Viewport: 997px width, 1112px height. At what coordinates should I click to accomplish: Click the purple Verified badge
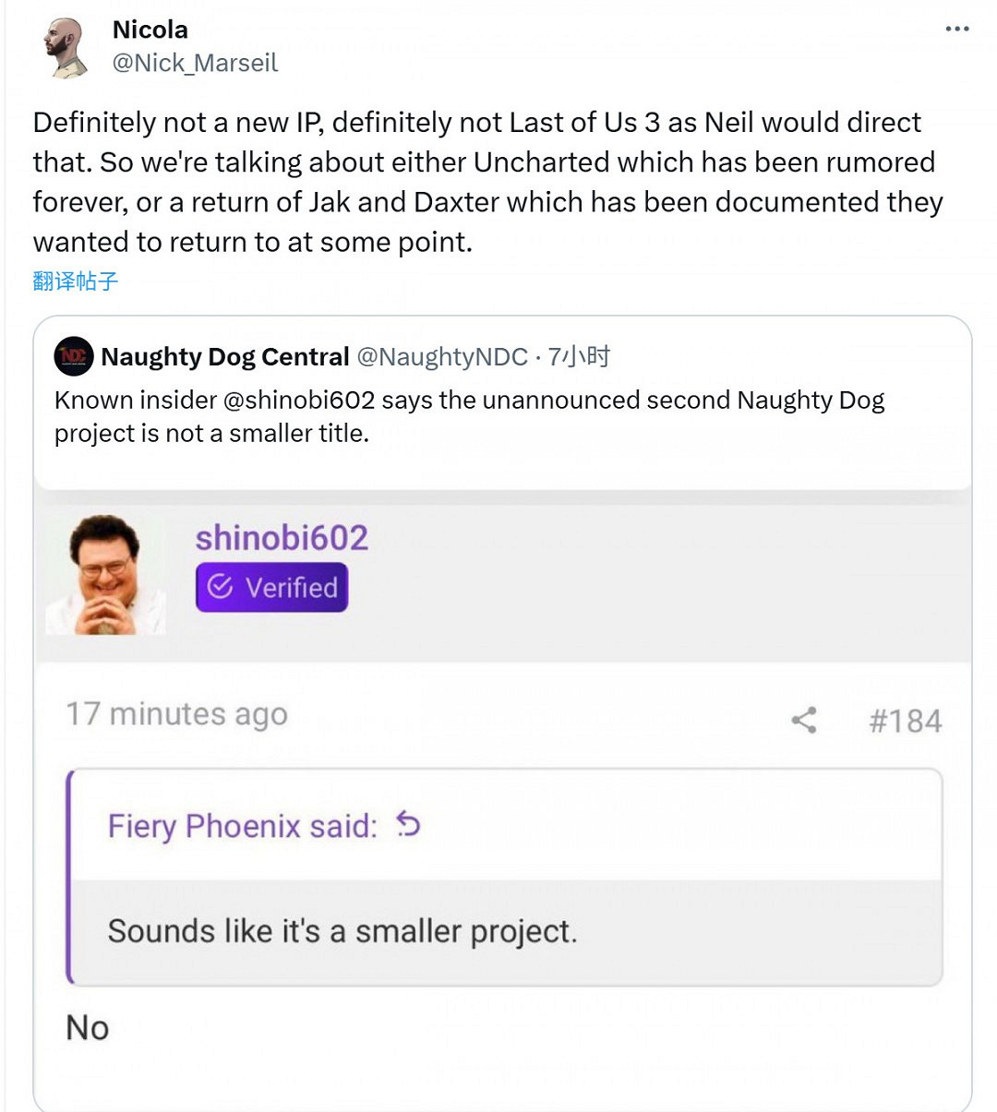tap(271, 587)
